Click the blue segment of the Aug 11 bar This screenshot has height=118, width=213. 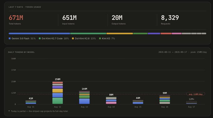pos(31,103)
